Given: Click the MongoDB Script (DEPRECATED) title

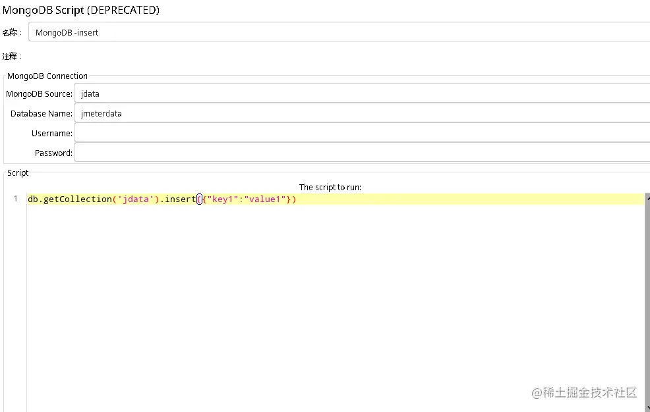Looking at the screenshot, I should point(81,10).
